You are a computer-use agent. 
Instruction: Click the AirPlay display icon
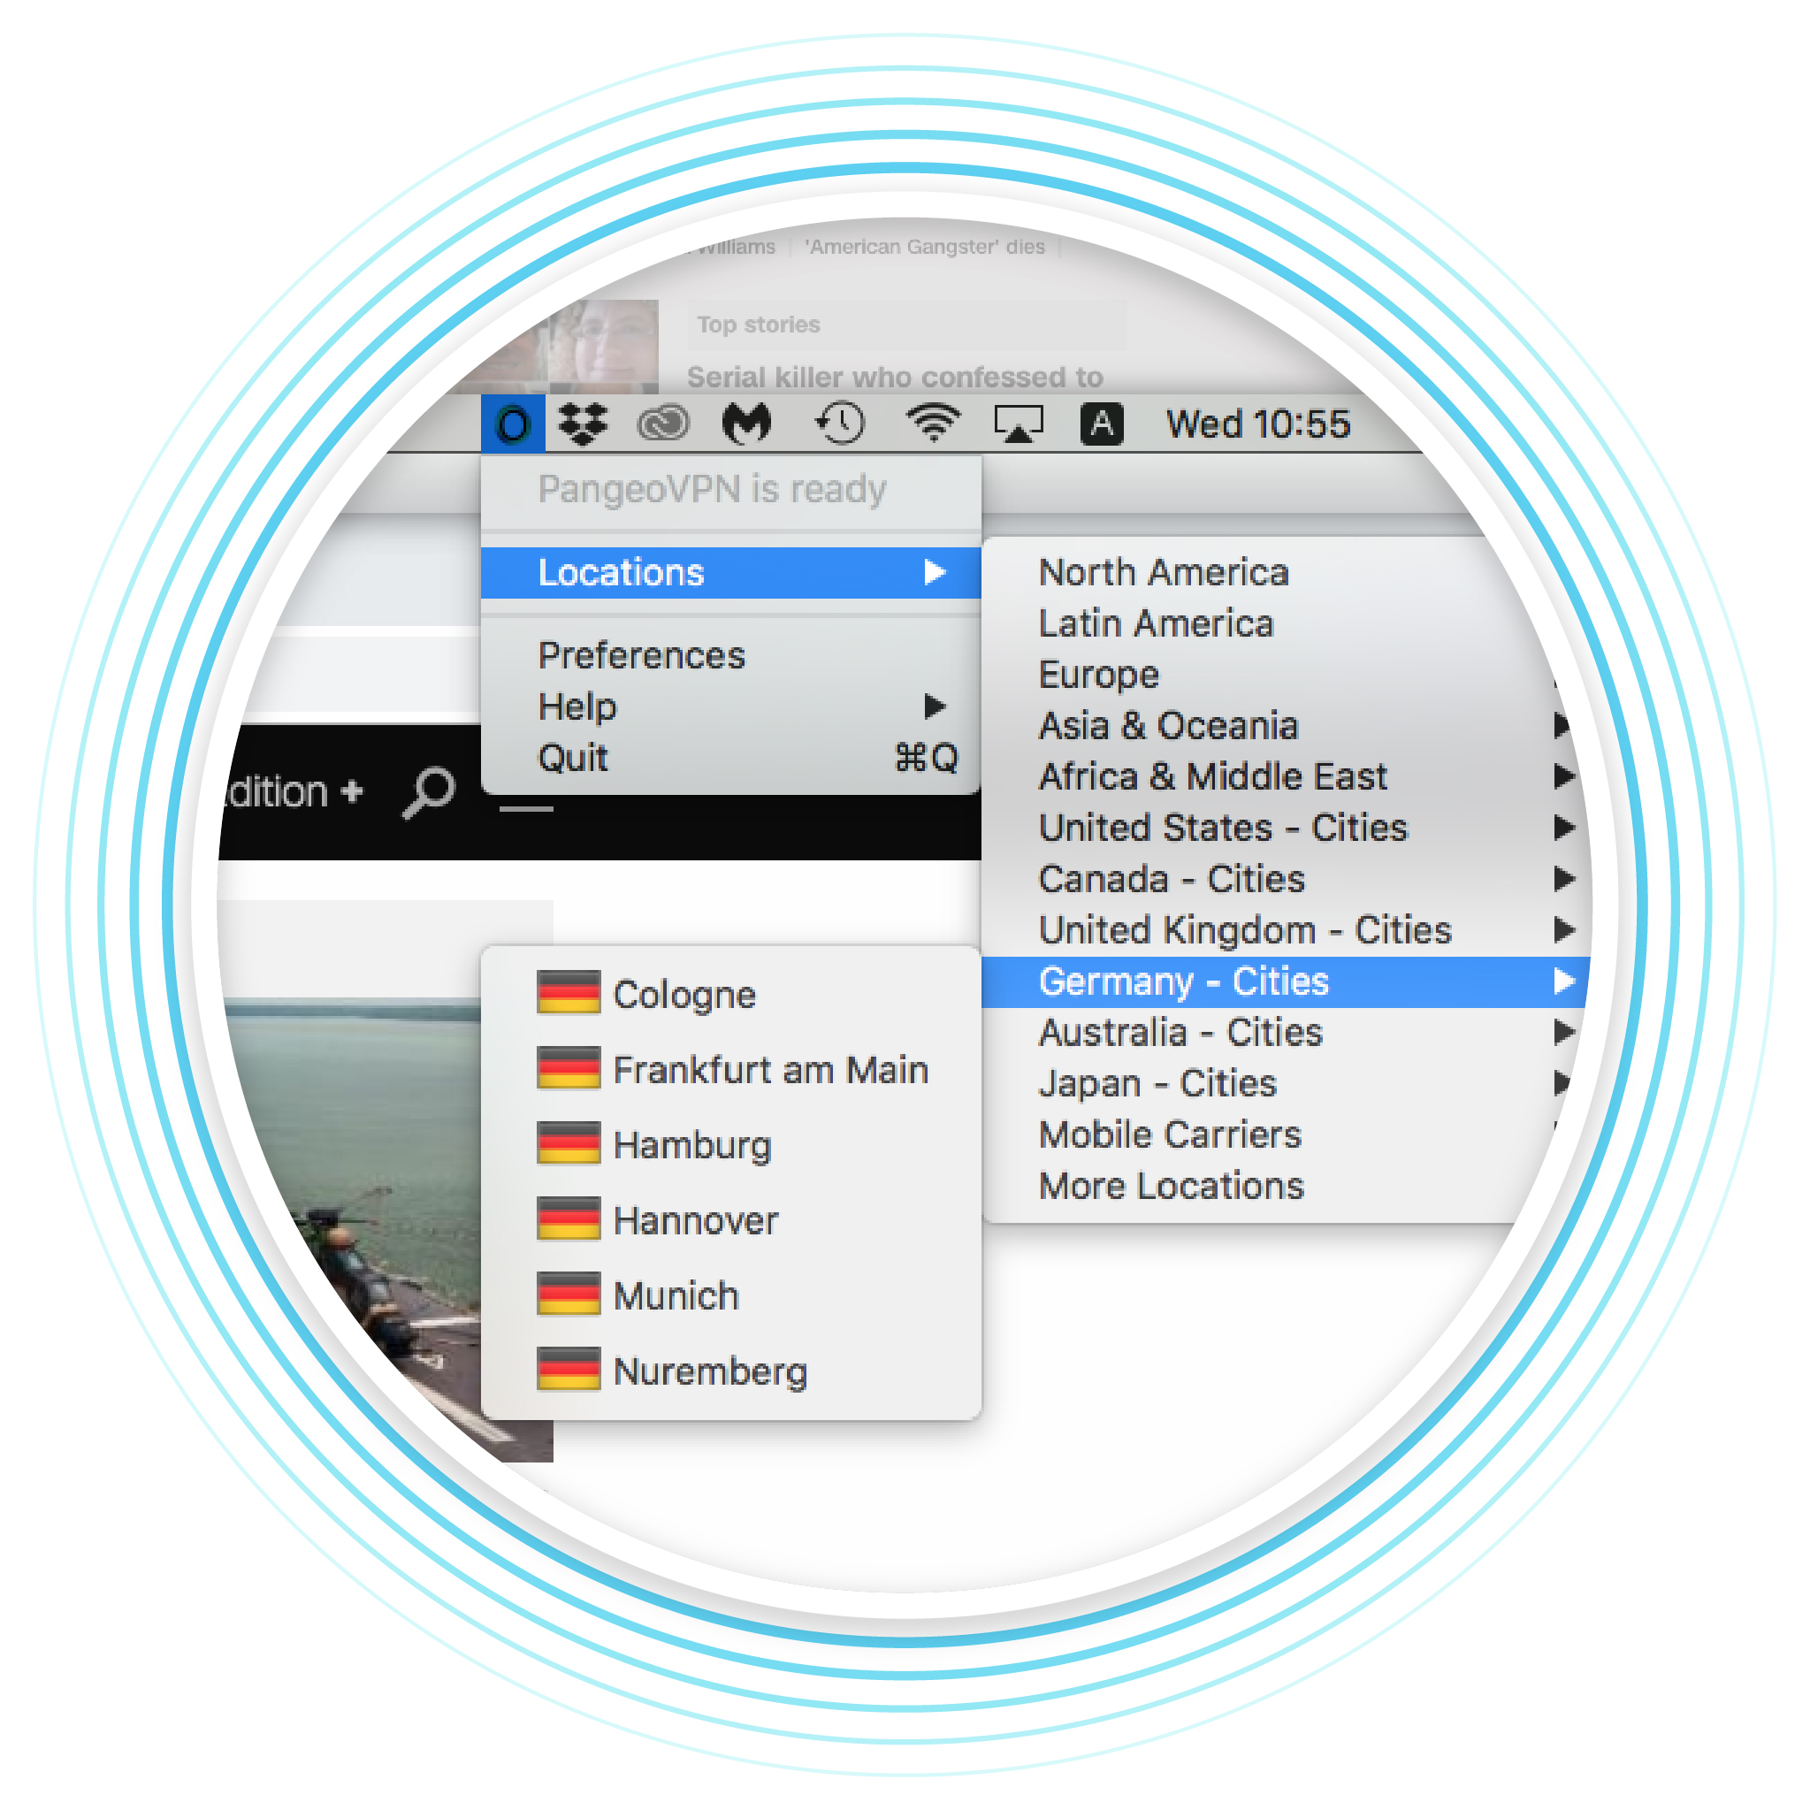point(1019,424)
